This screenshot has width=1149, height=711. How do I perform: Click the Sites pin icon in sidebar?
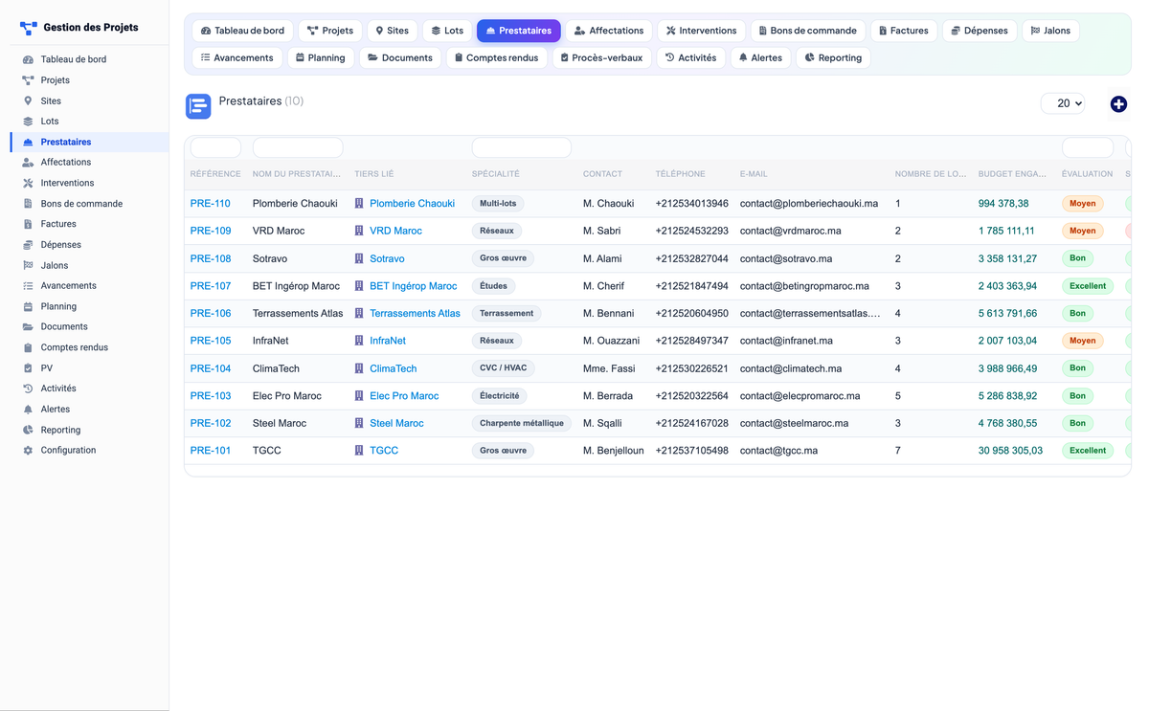pos(28,100)
